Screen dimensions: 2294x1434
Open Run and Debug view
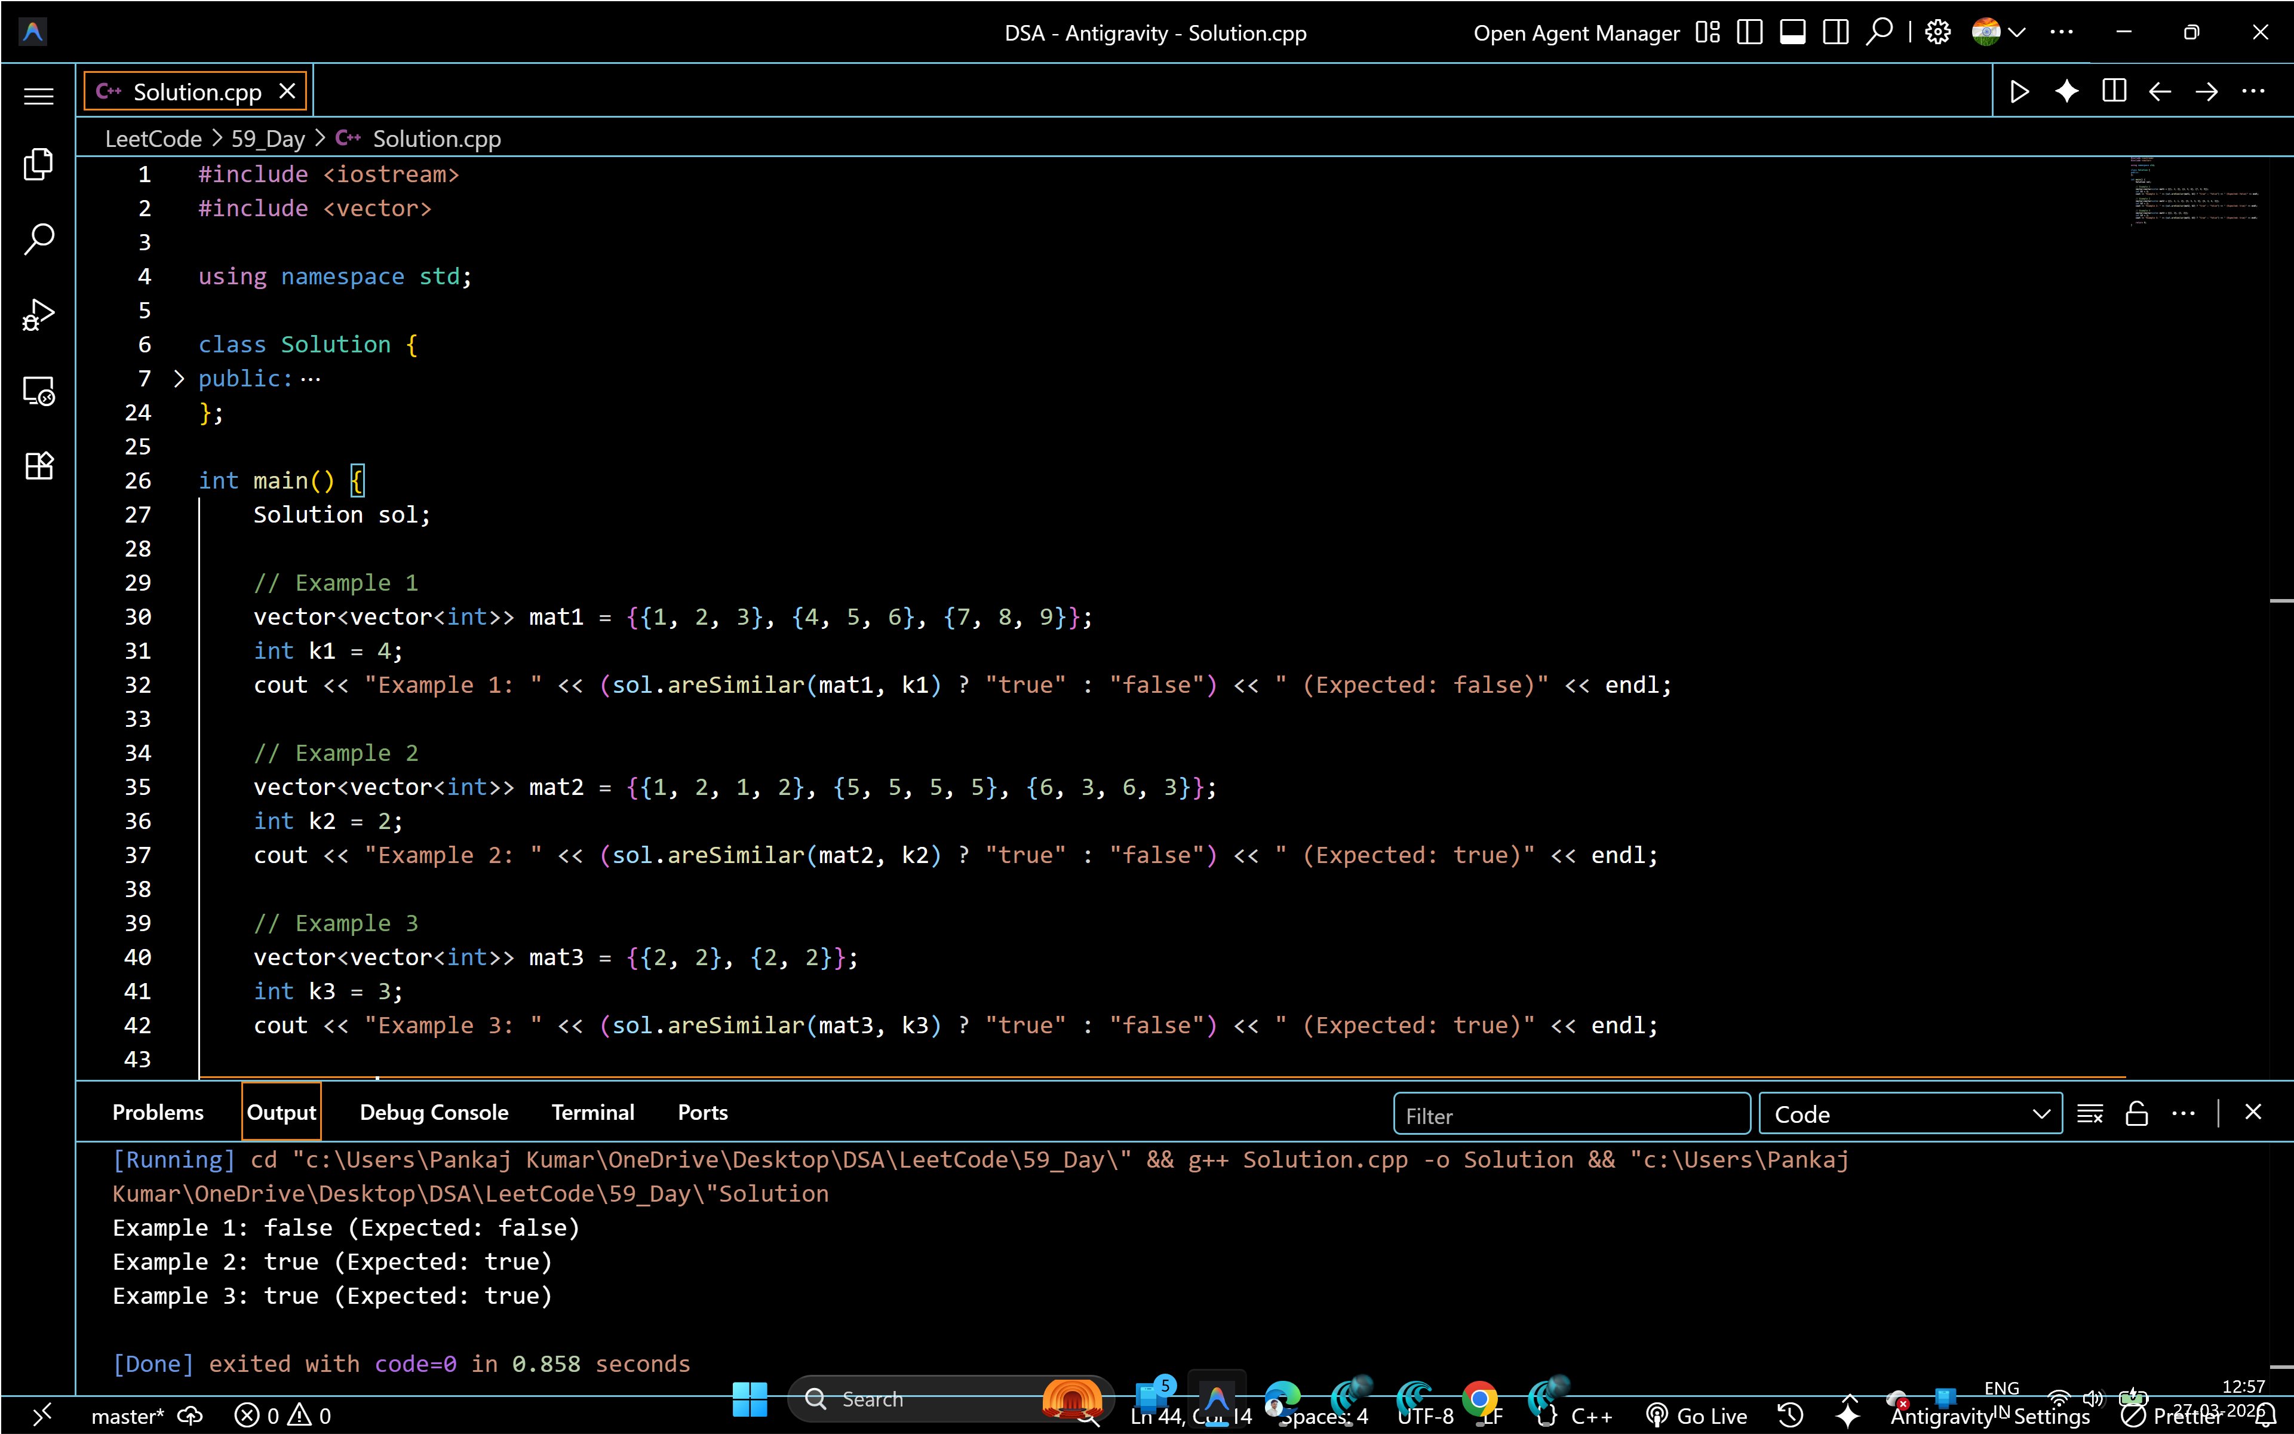38,314
